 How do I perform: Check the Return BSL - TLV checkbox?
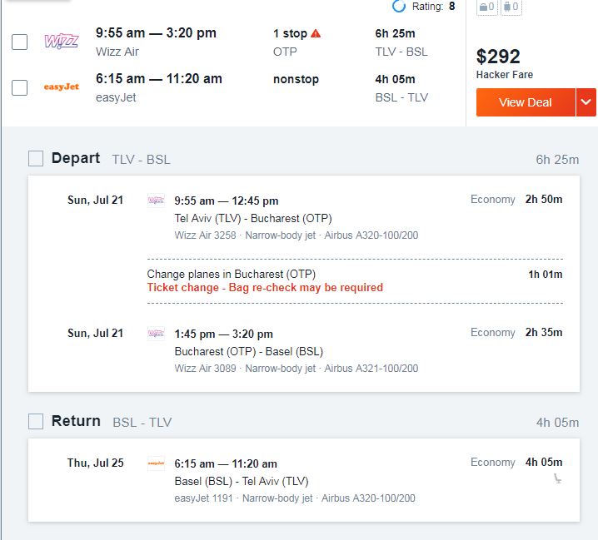click(36, 421)
